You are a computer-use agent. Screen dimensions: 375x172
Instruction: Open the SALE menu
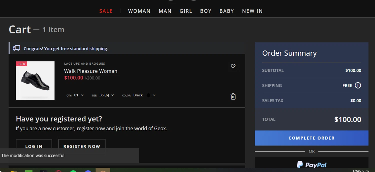[106, 11]
